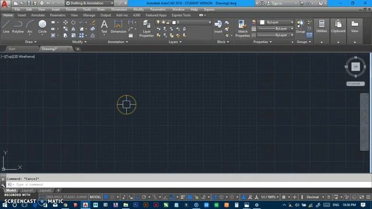Click the Open file icon in quick access toolbar
The image size is (372, 209).
pyautogui.click(x=22, y=3)
